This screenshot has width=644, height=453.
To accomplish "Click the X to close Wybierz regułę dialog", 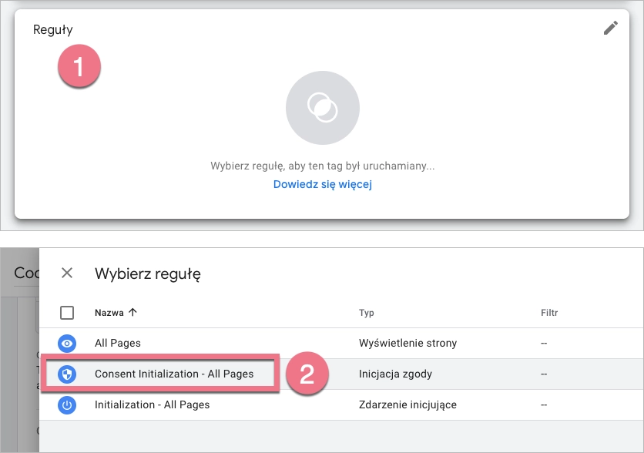I will pos(67,273).
